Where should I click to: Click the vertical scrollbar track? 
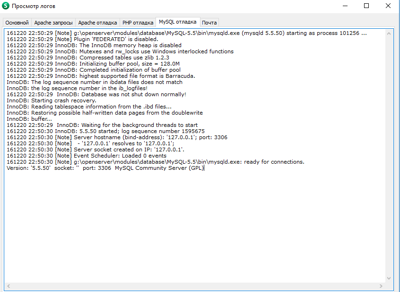point(389,156)
